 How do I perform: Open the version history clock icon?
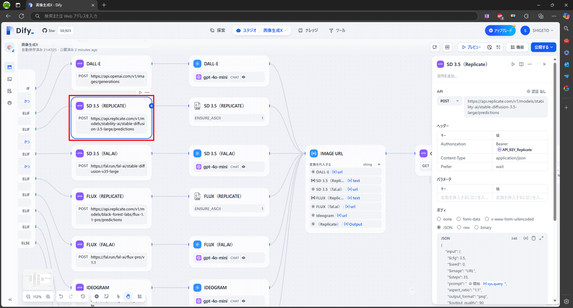coord(83,297)
